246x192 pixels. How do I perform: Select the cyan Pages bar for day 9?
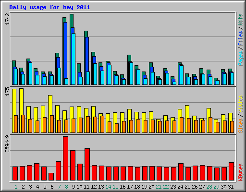(x=74, y=59)
